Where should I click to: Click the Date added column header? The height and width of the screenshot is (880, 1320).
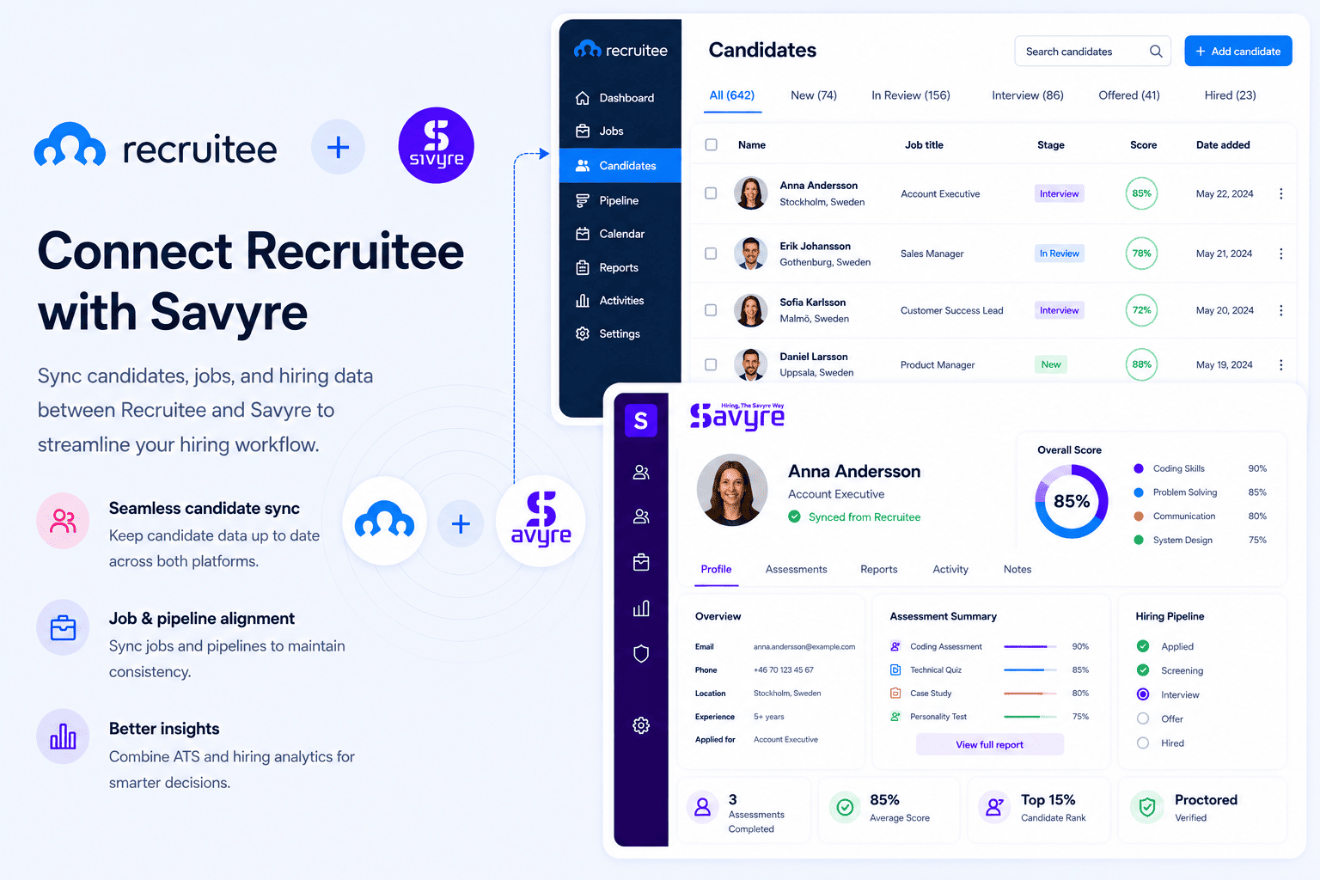(1223, 144)
